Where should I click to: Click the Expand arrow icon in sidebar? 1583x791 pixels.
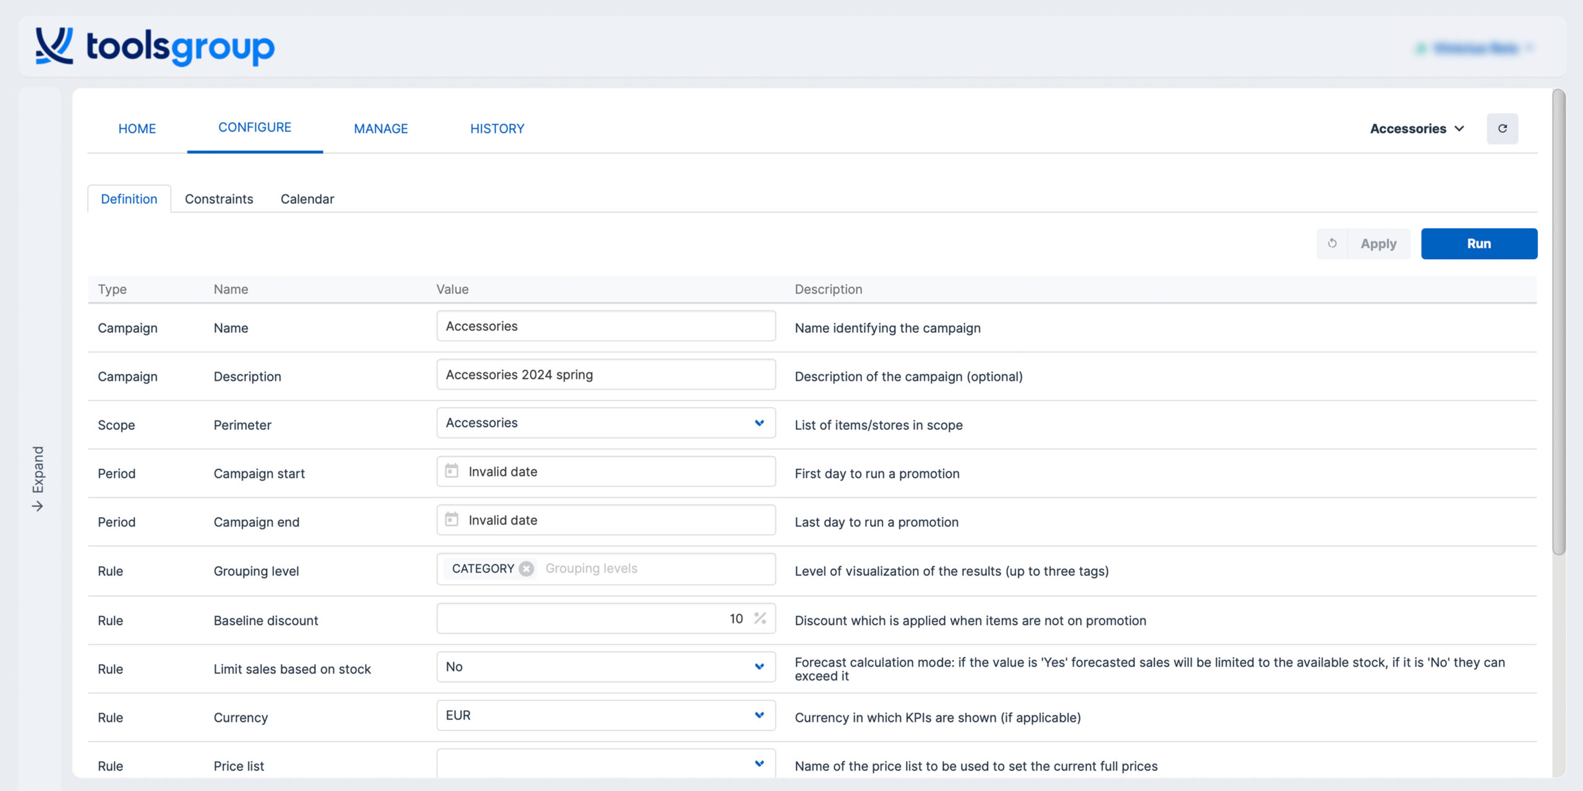coord(38,507)
